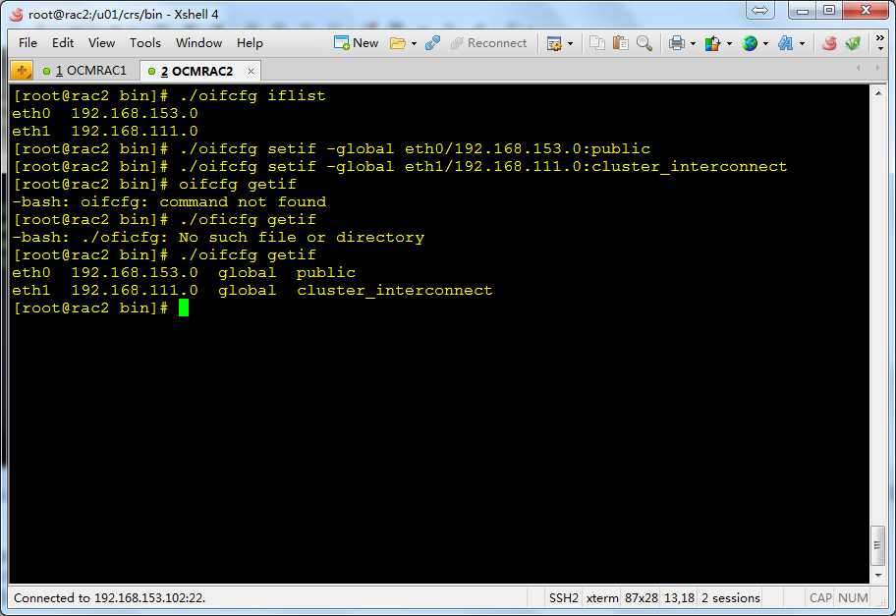Expand the Font dropdown arrow

tap(803, 43)
